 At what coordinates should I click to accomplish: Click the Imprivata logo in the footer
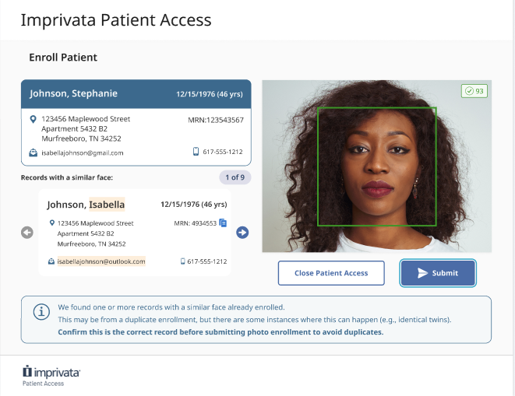point(51,373)
